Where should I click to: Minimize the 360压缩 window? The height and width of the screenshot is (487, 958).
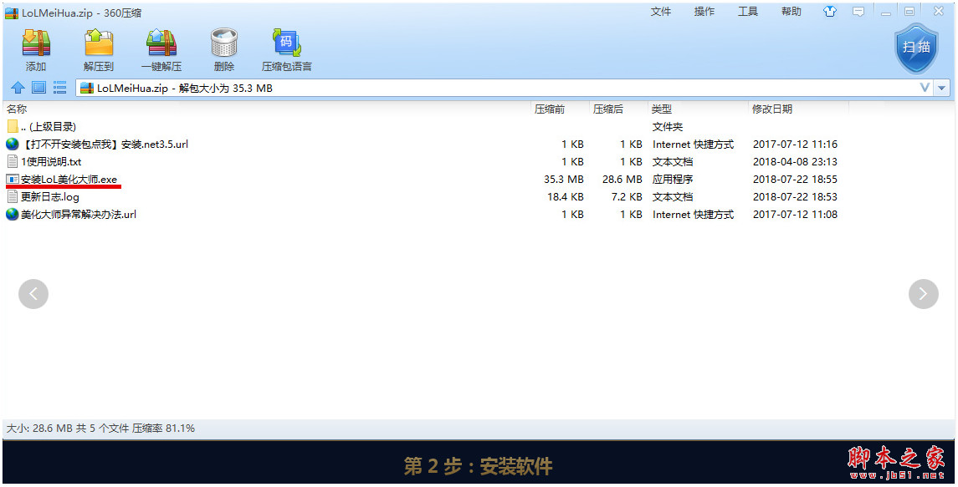pos(885,12)
